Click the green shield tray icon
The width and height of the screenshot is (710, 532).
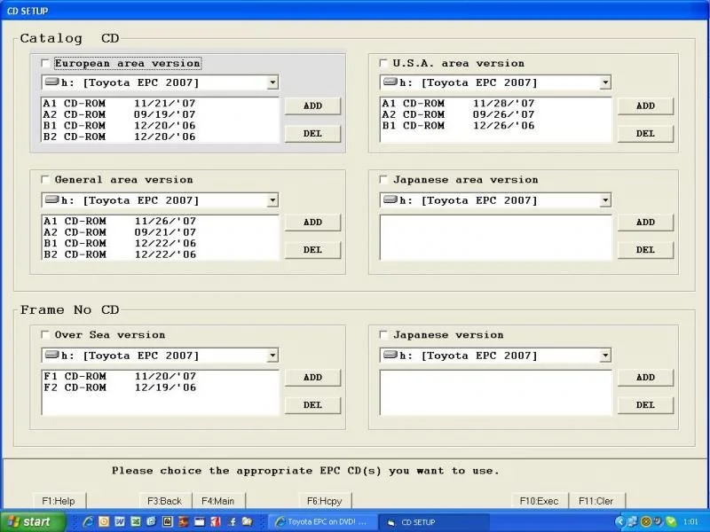(x=671, y=521)
